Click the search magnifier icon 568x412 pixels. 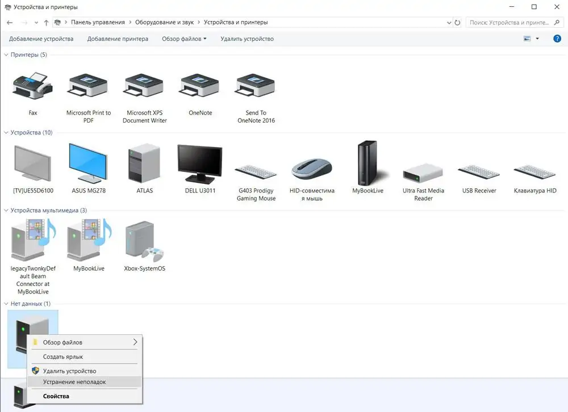point(557,23)
